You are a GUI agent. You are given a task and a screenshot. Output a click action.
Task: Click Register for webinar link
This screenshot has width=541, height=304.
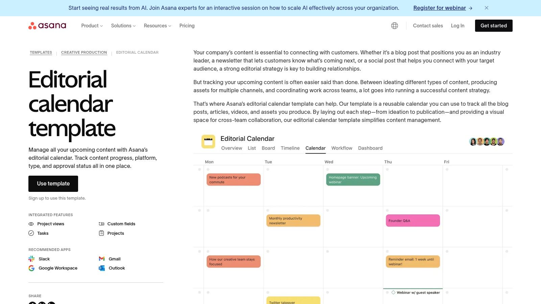[x=443, y=8]
